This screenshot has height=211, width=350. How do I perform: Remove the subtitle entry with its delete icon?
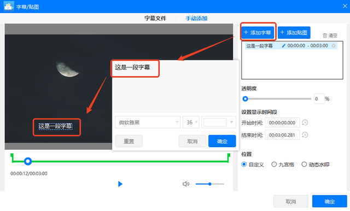334,46
